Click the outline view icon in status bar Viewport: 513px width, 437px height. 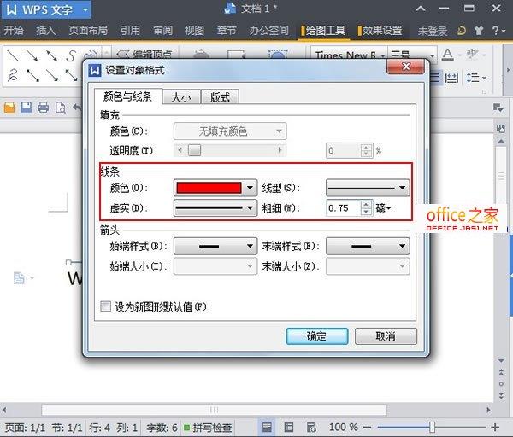289,428
